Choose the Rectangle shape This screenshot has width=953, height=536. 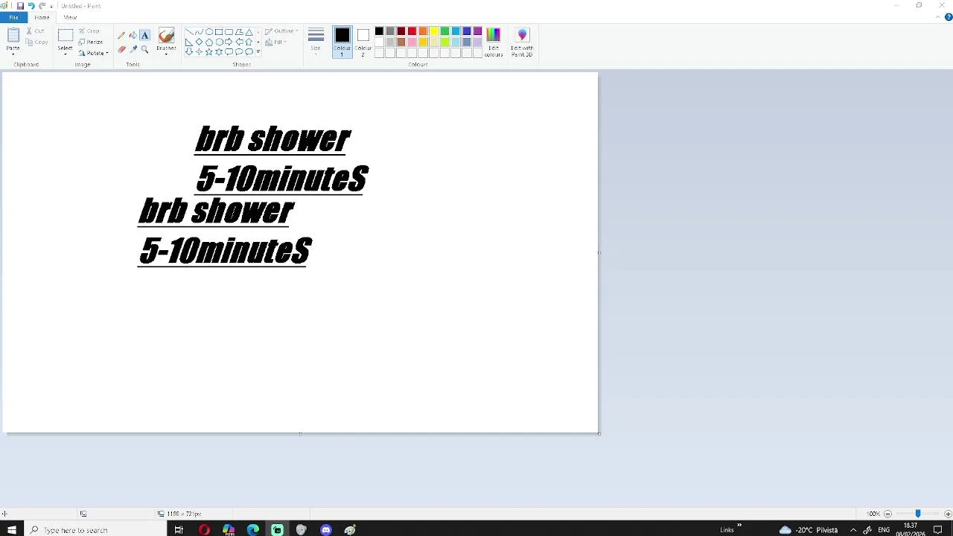219,32
